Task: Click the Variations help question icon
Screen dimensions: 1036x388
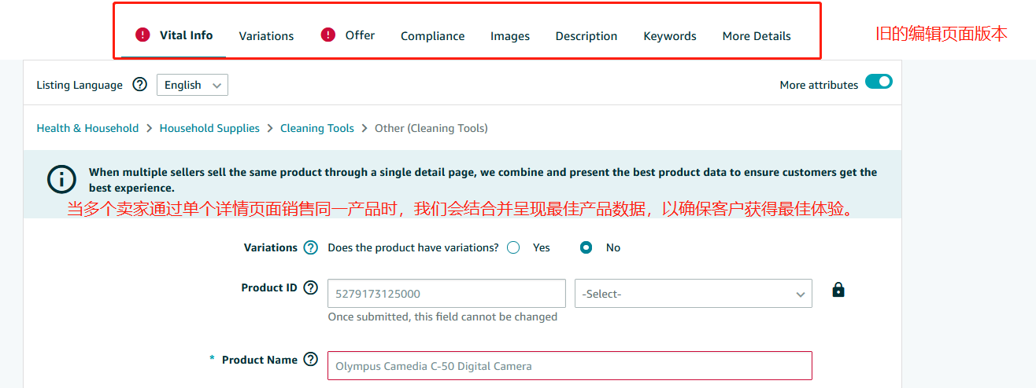Action: 311,247
